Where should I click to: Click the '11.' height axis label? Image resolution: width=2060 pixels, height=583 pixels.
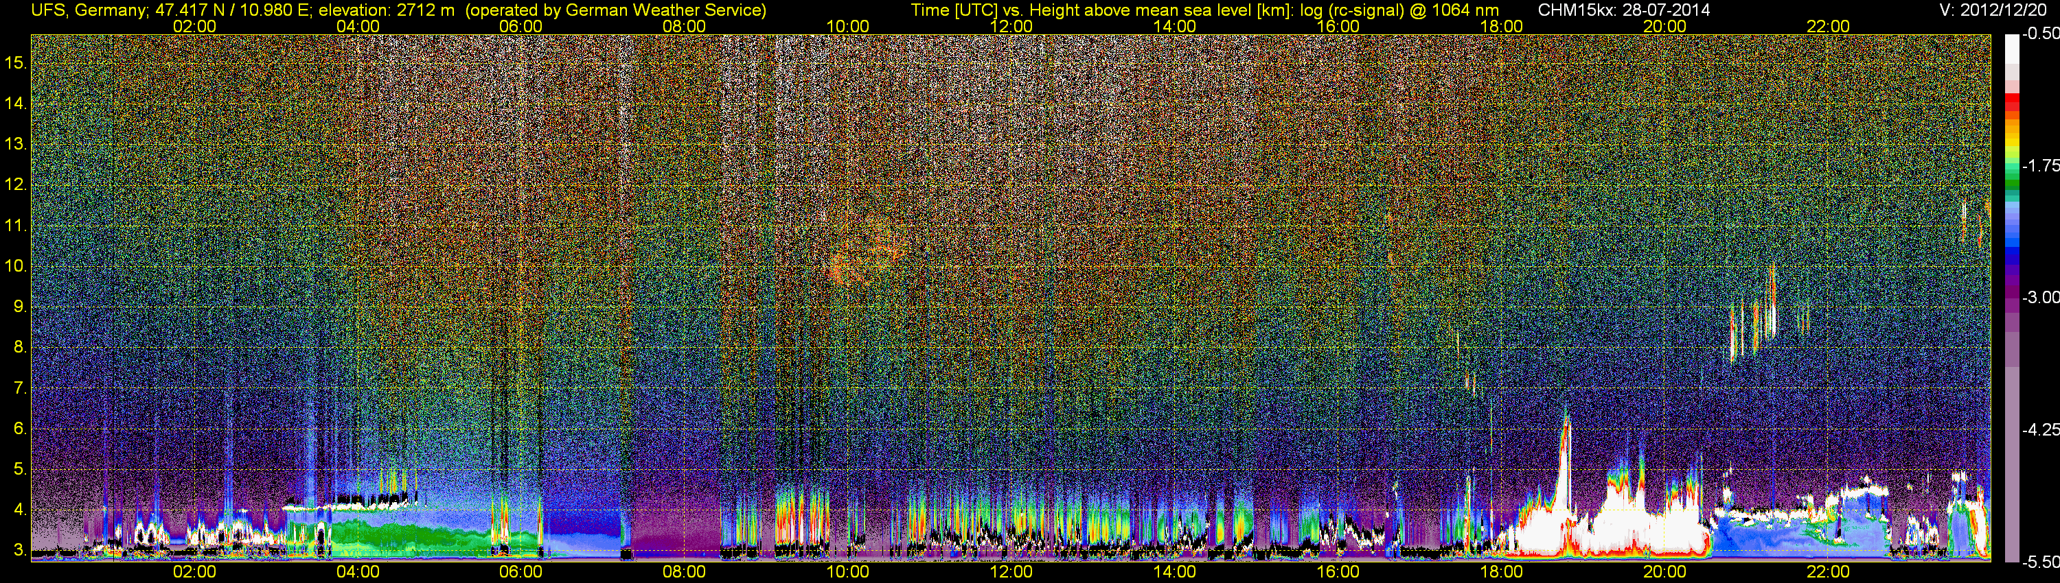point(16,225)
